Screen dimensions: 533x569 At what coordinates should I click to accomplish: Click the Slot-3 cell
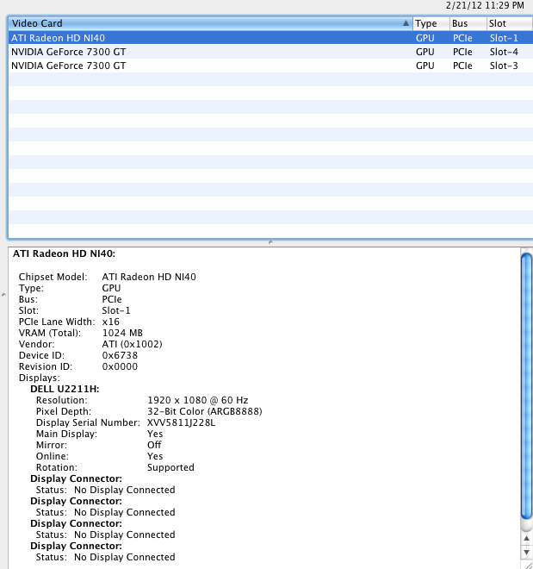coord(504,66)
